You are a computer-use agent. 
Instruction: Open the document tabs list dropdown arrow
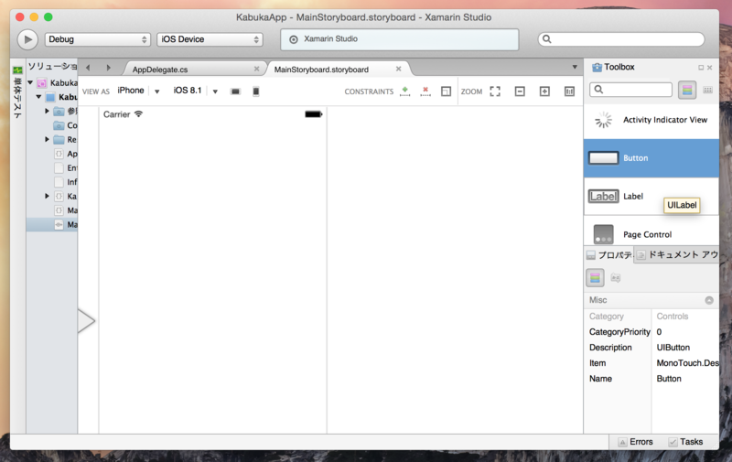[575, 67]
